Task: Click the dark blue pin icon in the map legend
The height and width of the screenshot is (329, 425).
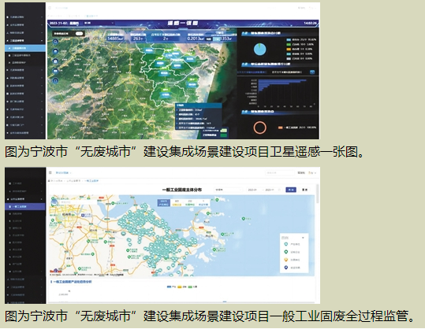Action: click(285, 268)
